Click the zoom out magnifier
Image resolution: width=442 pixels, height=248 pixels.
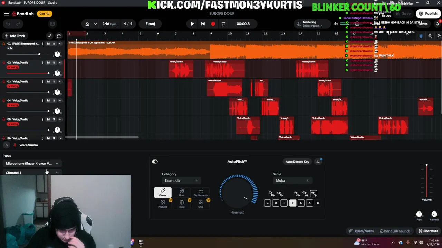coord(430,36)
